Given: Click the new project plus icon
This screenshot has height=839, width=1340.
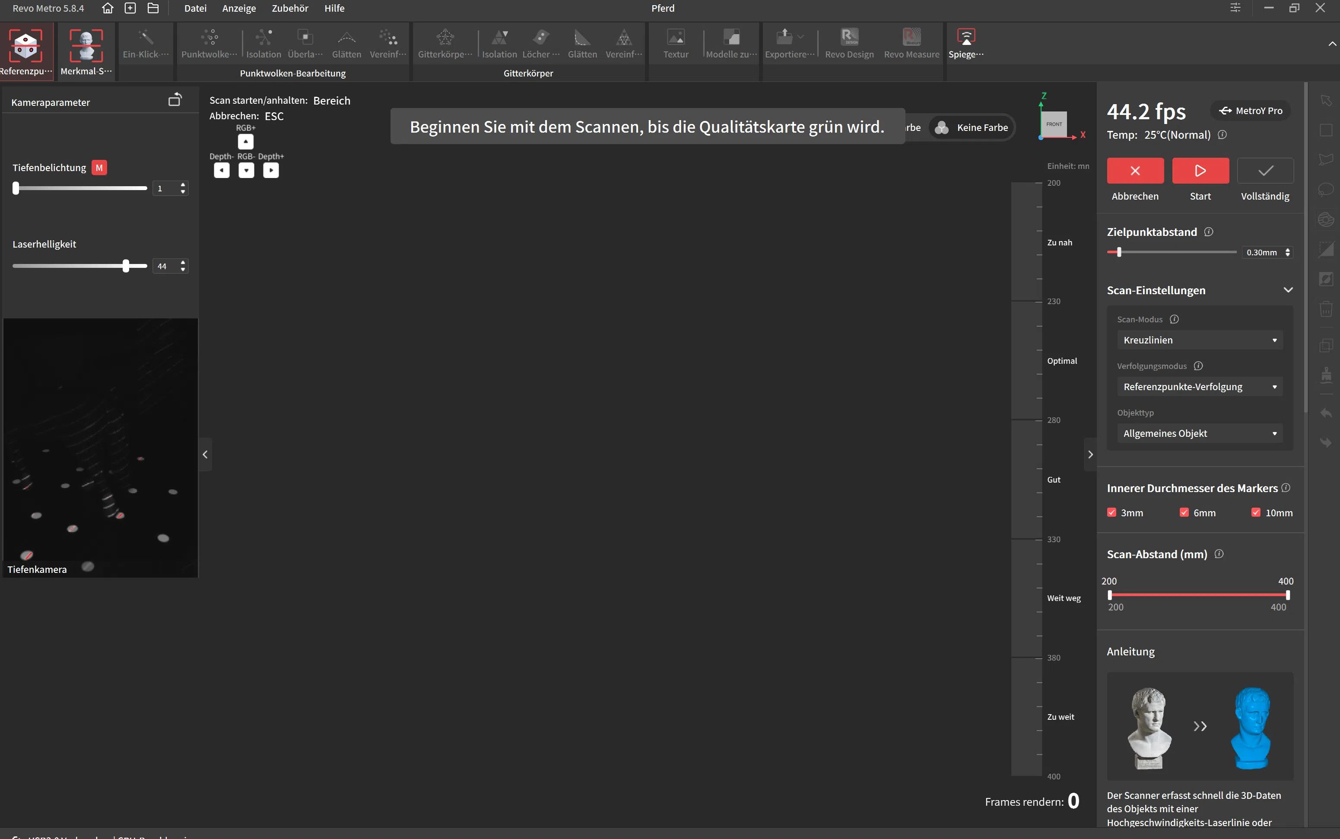Looking at the screenshot, I should point(130,8).
